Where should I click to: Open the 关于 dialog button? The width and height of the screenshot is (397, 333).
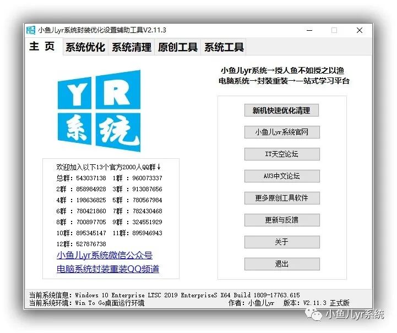282,242
